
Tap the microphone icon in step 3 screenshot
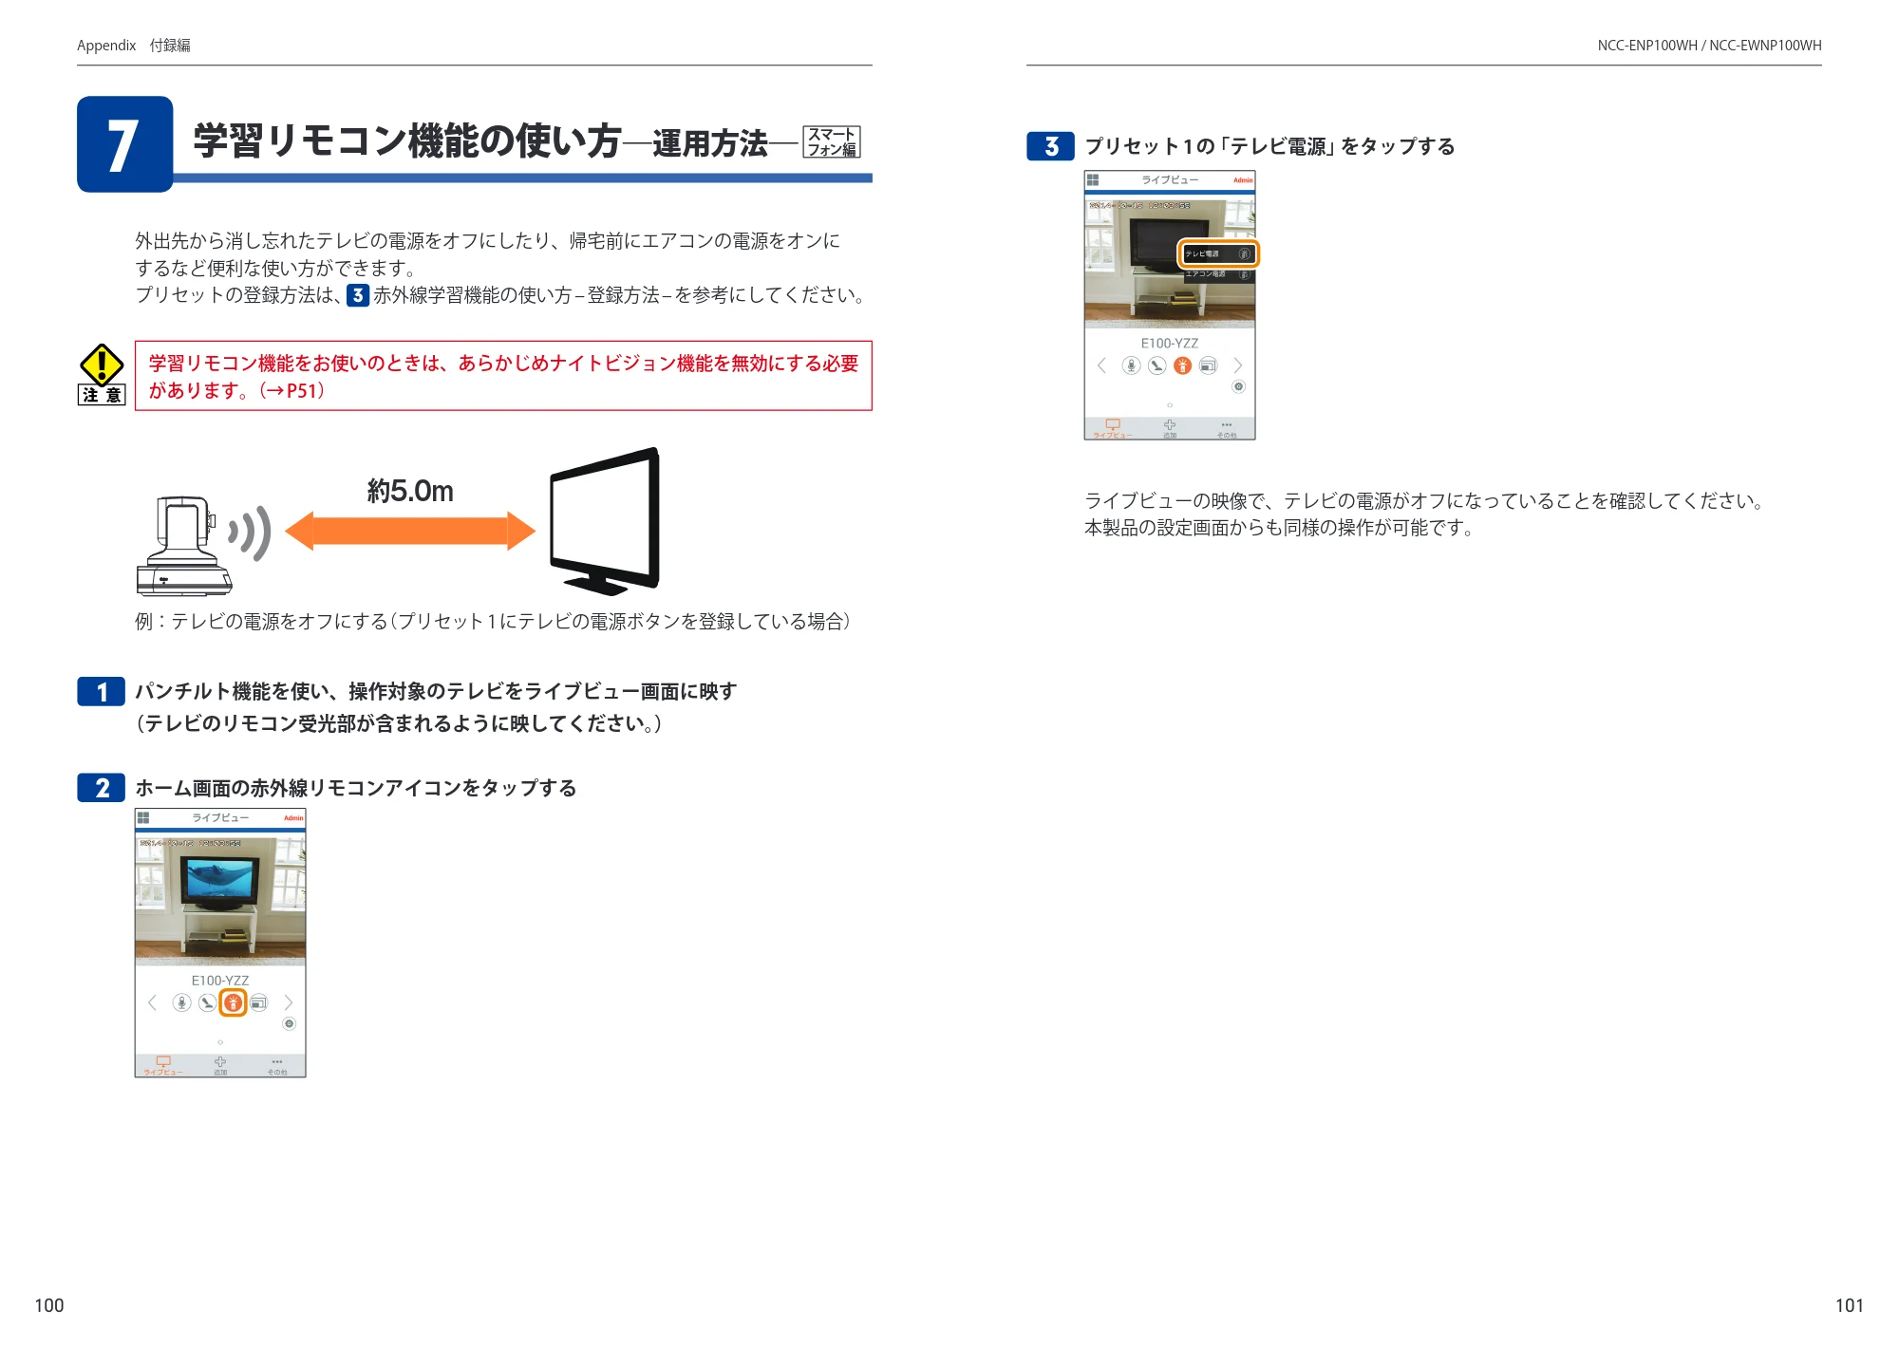pyautogui.click(x=1131, y=365)
